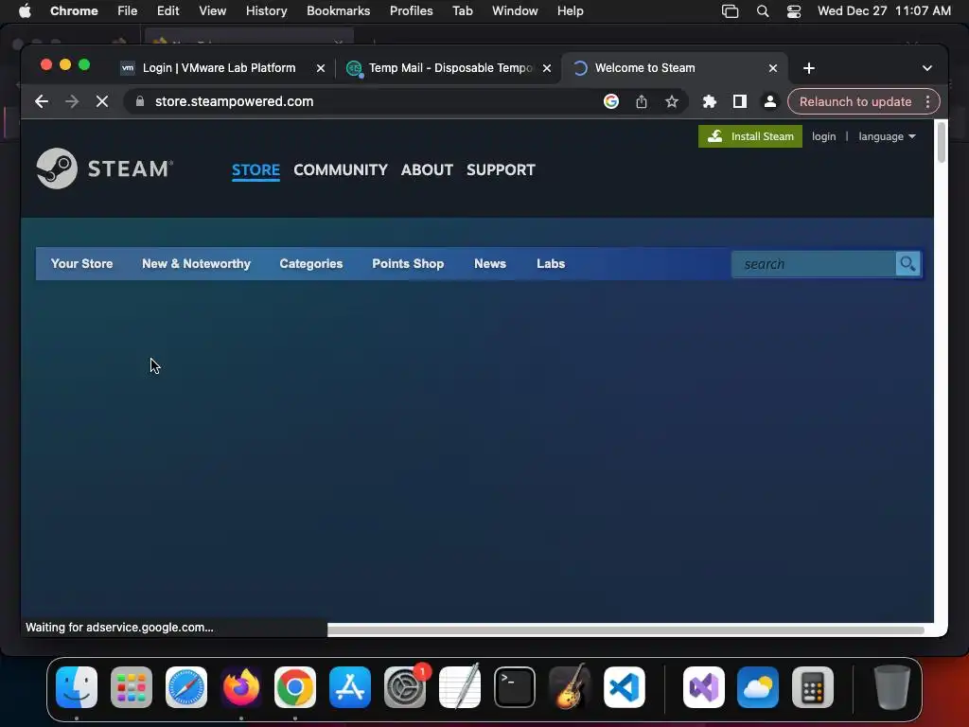Open Chrome three-dot menu
This screenshot has height=727, width=969.
click(927, 101)
